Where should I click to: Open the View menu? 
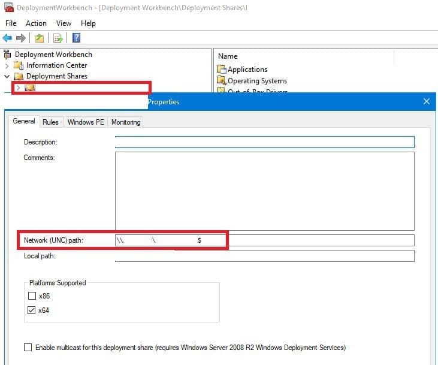pos(64,23)
